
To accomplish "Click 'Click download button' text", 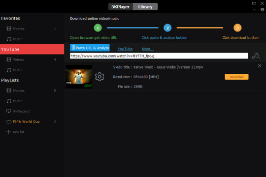I will [240, 37].
